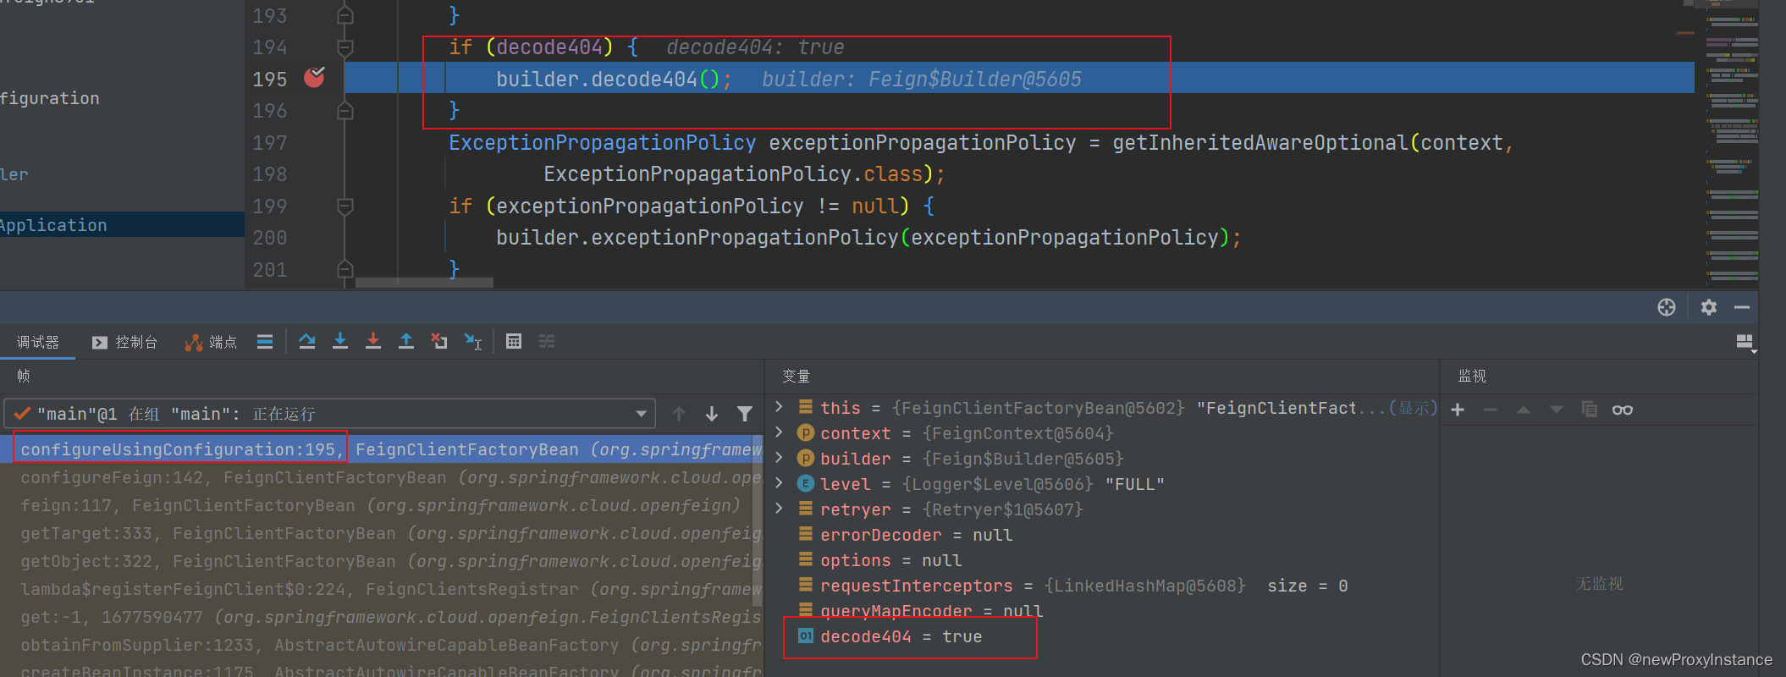Select next frame with down arrow
Image resolution: width=1786 pixels, height=677 pixels.
(712, 414)
